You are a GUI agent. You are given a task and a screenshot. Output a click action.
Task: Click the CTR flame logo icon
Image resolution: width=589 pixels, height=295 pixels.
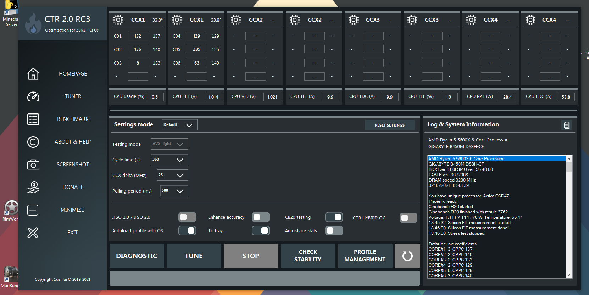coord(33,23)
